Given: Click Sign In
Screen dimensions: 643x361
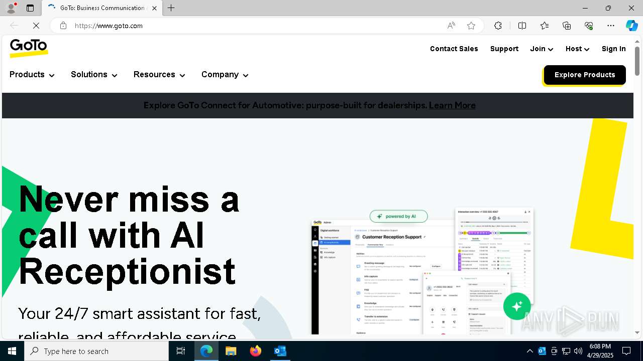Looking at the screenshot, I should (x=614, y=49).
